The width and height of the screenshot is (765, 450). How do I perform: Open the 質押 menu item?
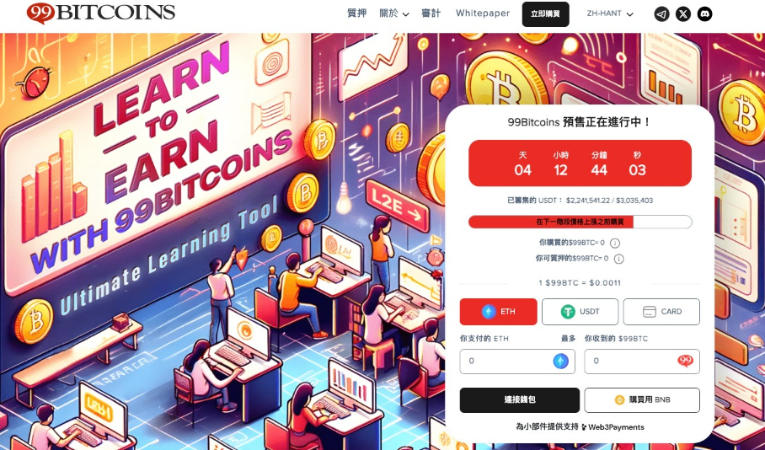(356, 13)
